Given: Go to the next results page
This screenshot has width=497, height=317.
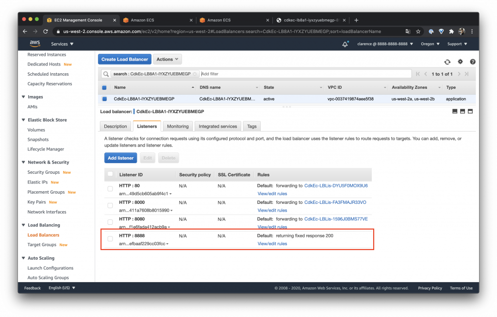Looking at the screenshot, I should click(x=459, y=74).
